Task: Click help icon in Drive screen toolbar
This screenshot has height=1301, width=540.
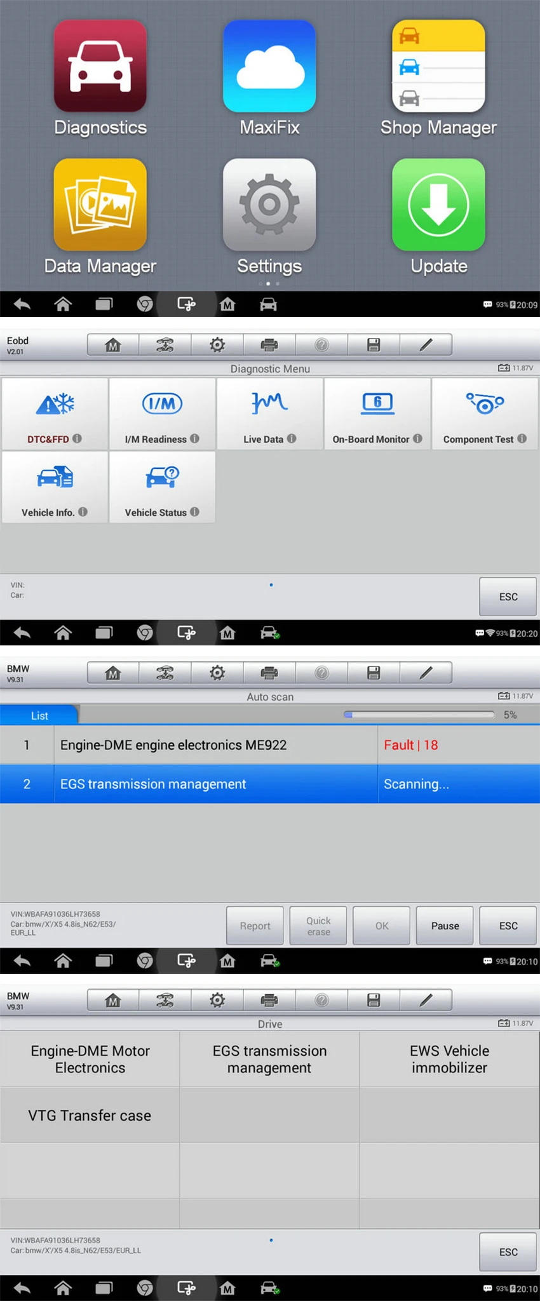Action: pyautogui.click(x=322, y=1001)
